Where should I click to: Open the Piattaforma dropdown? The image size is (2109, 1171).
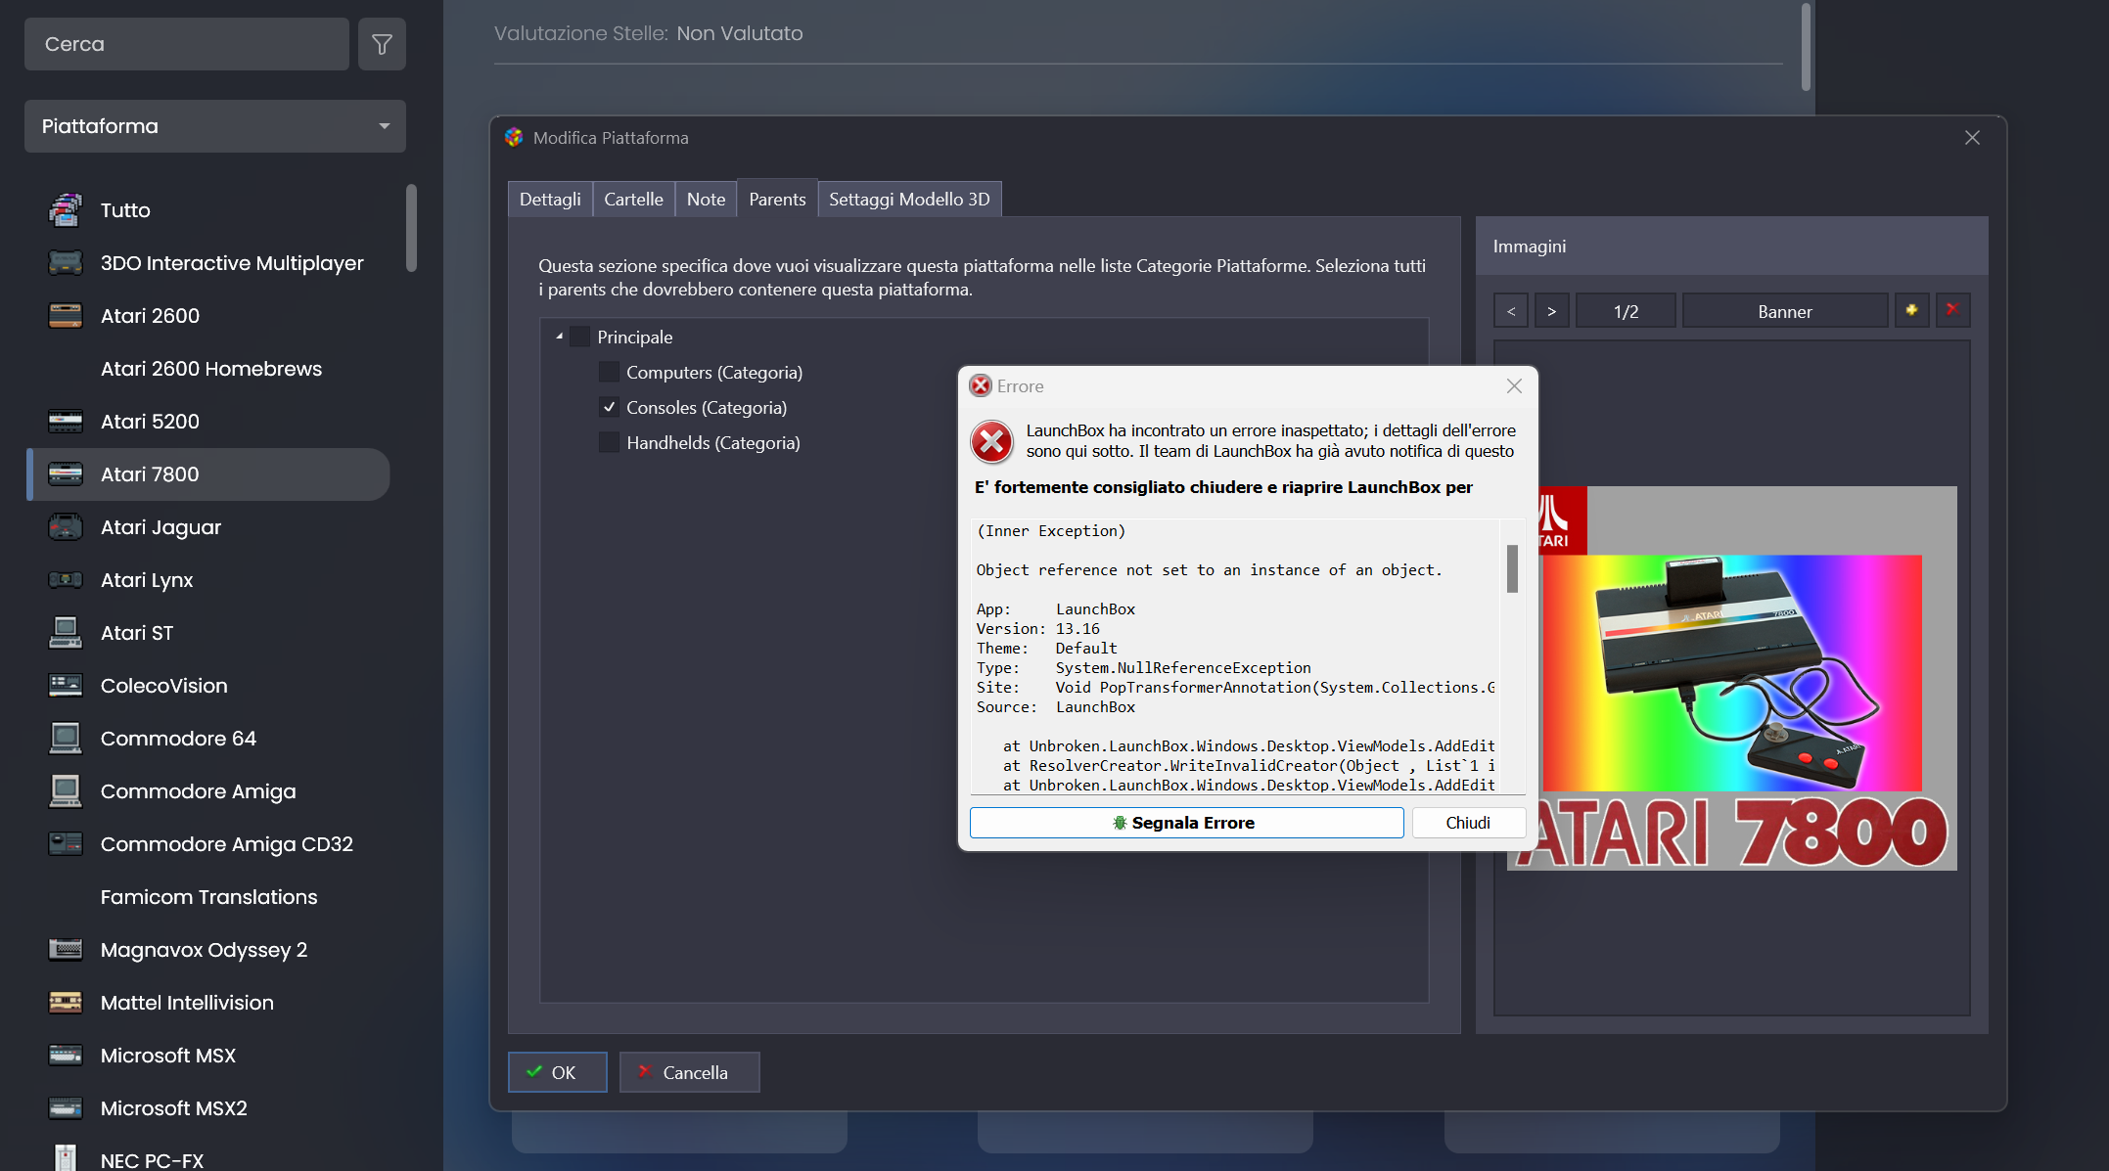tap(215, 126)
